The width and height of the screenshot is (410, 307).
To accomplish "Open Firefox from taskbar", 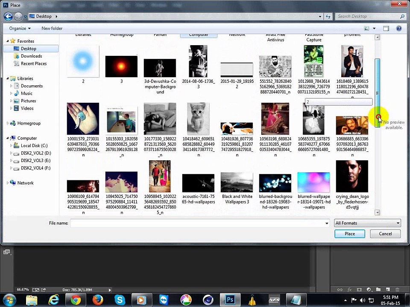I will tap(98, 300).
